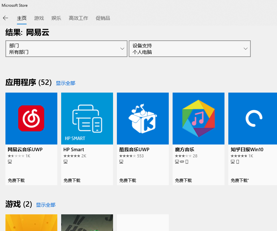
Task: Expand the 设备支持 filter dropdown
Action: 190,49
